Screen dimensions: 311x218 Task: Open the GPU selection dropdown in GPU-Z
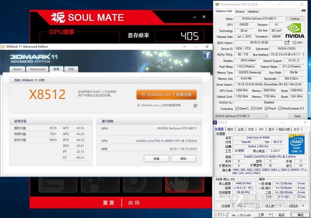coord(241,116)
